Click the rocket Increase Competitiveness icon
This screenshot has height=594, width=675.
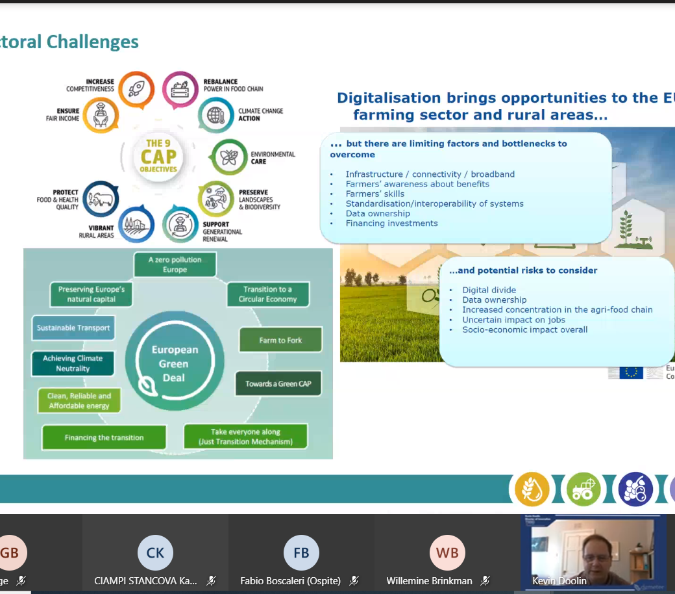click(x=136, y=90)
